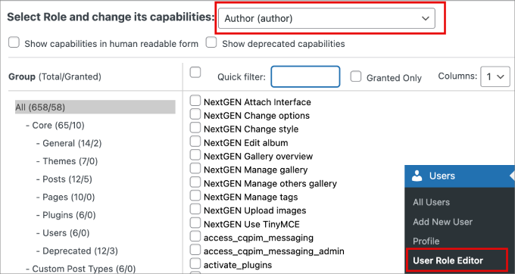Viewport: 515px width, 274px height.
Task: Check NextGEN Upload images capability
Action: click(195, 209)
